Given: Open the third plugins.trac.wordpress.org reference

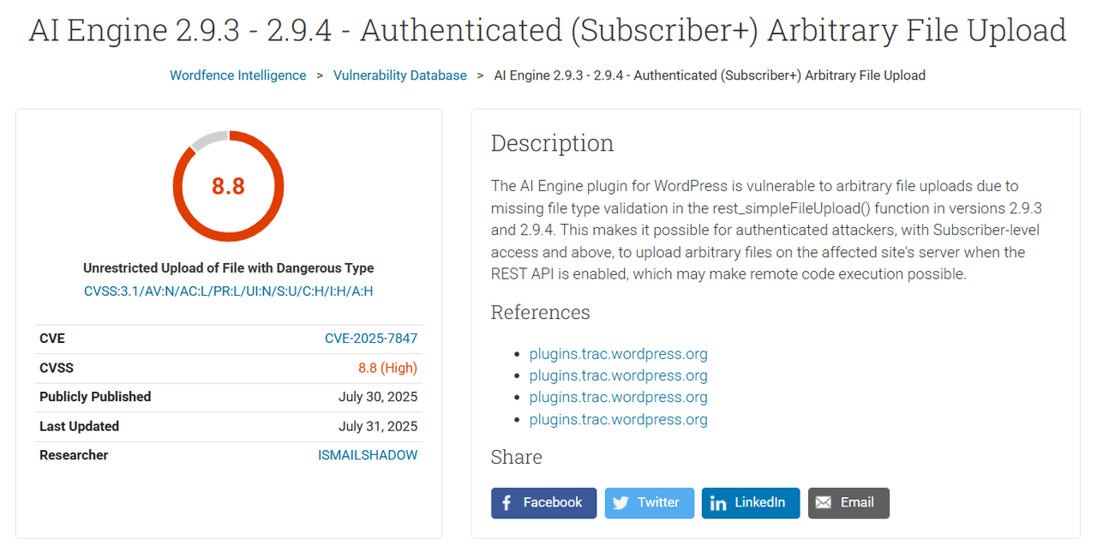Looking at the screenshot, I should (x=619, y=397).
